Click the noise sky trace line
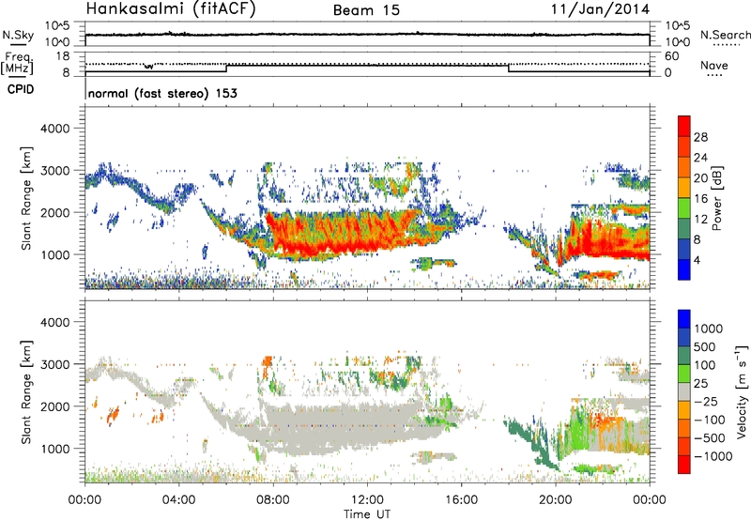Screen dimensions: 751x520 pyautogui.click(x=367, y=35)
